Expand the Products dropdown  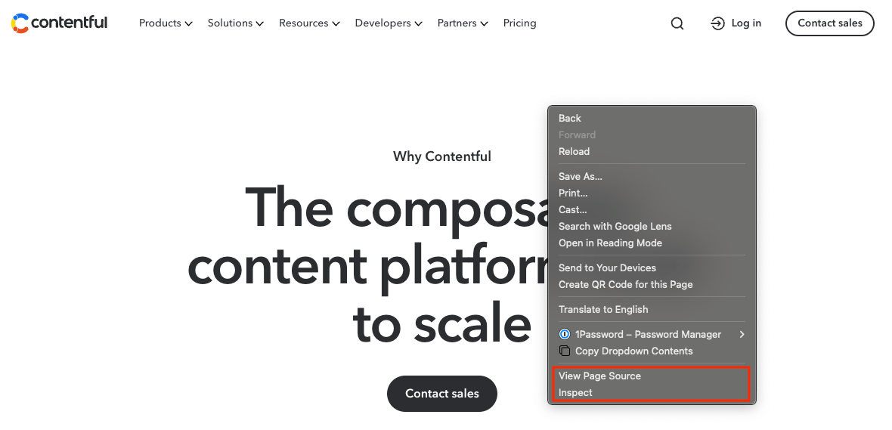pos(166,23)
